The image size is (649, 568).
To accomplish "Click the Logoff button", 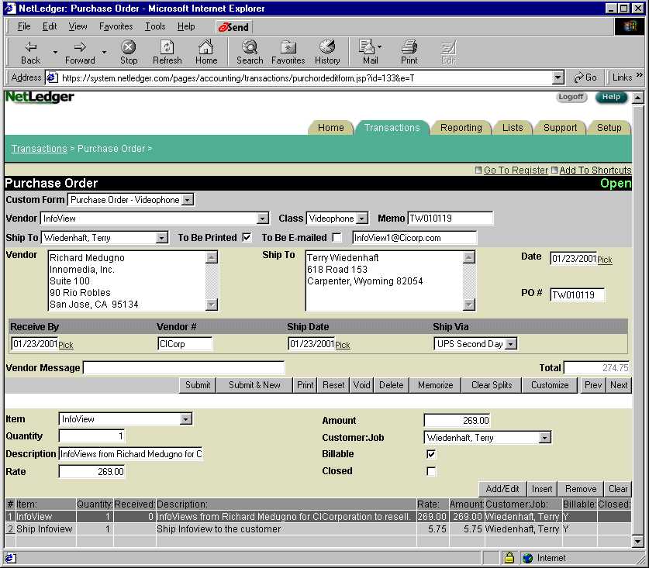I will click(571, 97).
